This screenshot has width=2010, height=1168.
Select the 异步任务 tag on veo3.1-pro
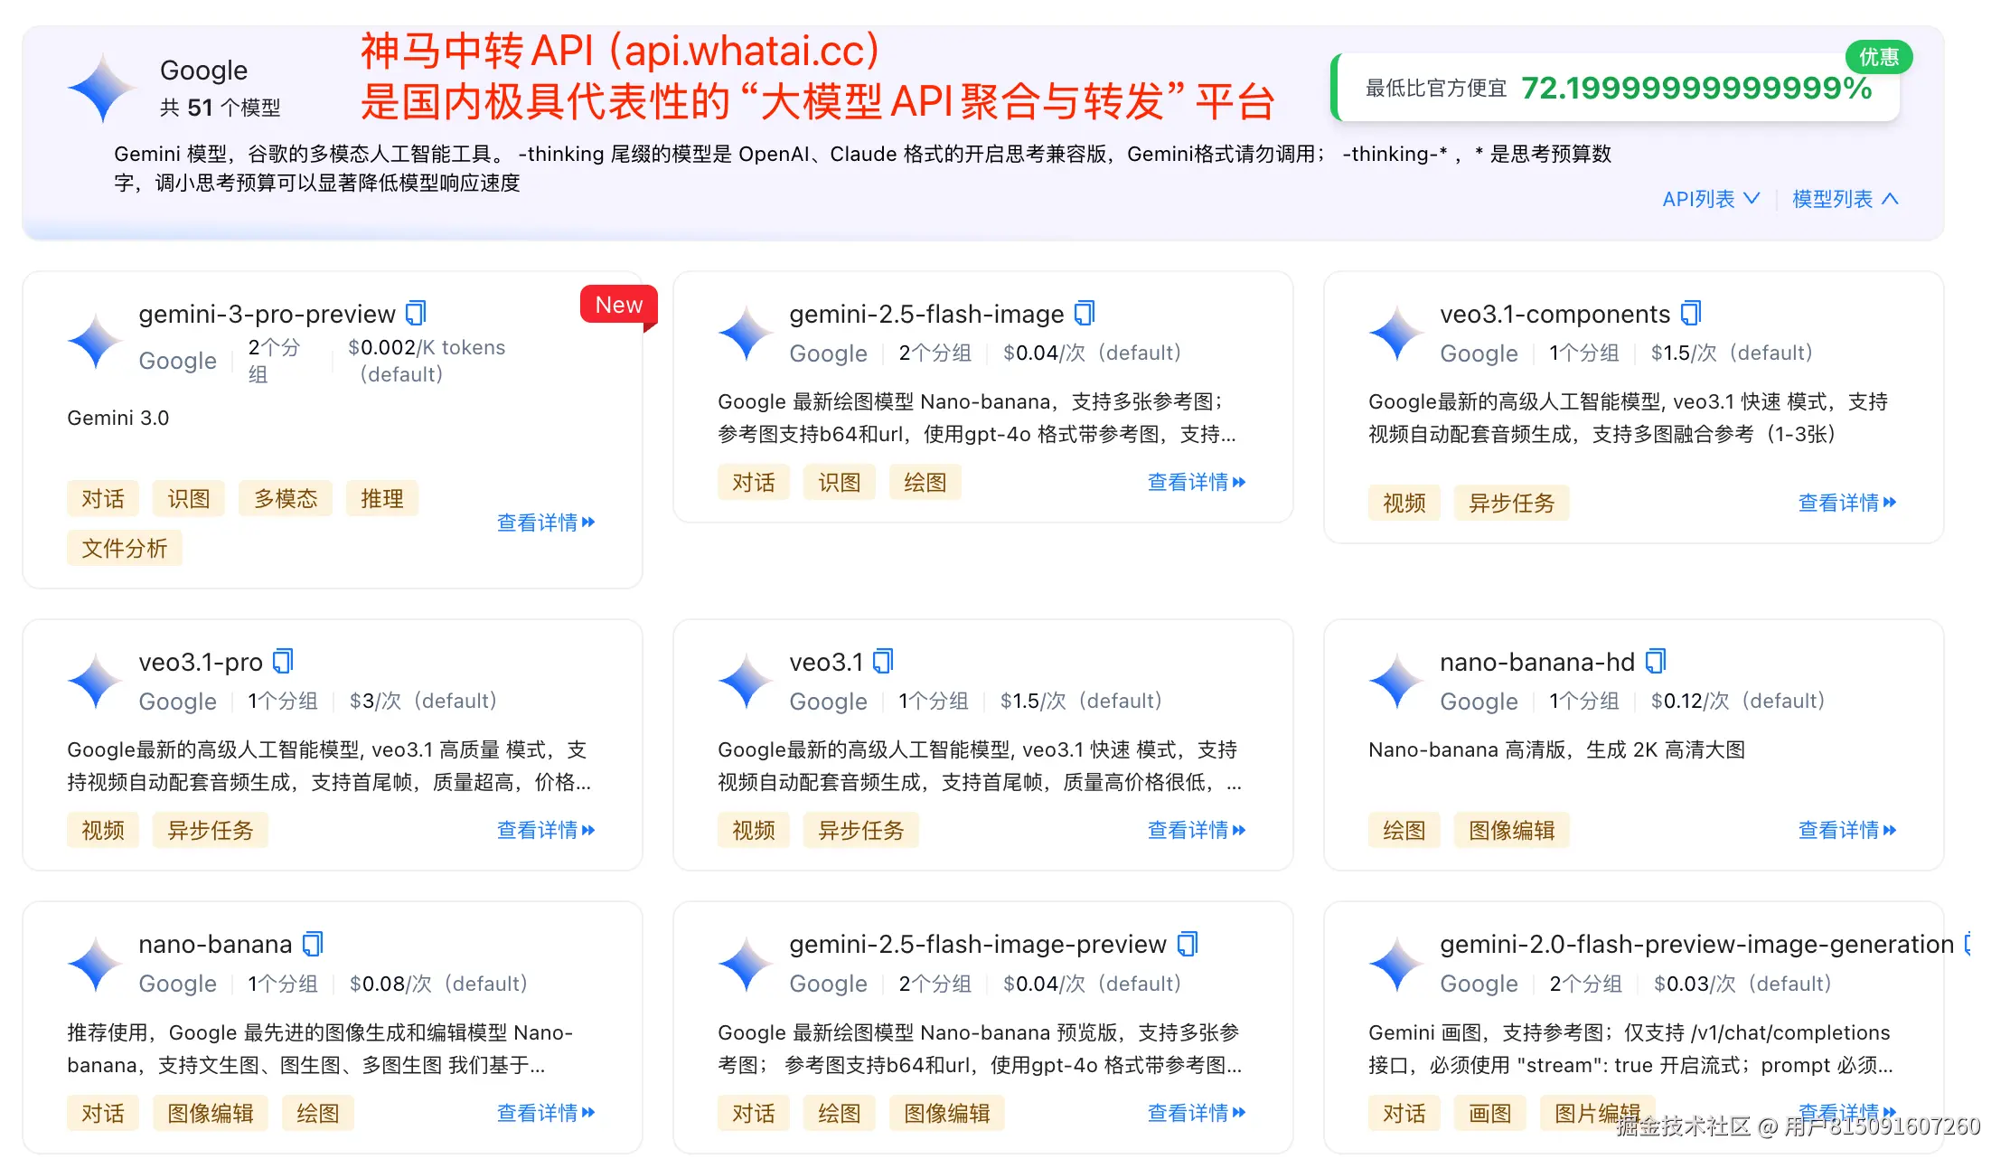pos(211,830)
